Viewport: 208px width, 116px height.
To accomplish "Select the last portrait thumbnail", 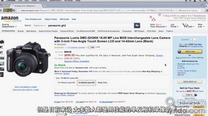I will tap(2, 74).
